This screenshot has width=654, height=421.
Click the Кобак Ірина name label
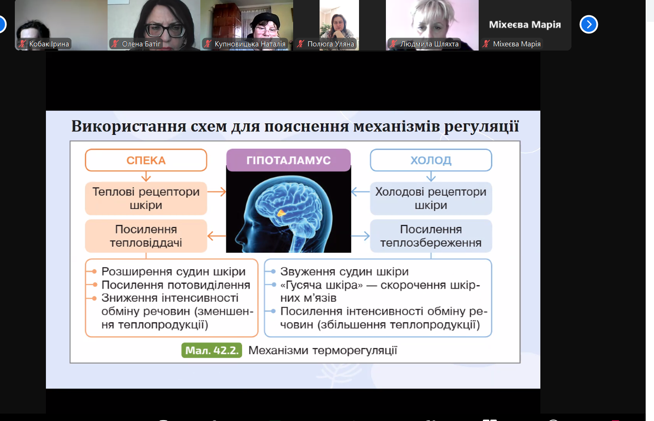(x=49, y=44)
